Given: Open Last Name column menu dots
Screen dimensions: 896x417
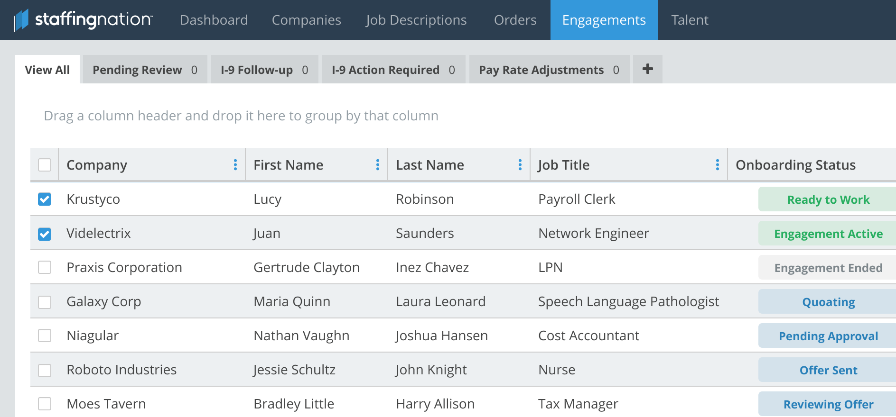Looking at the screenshot, I should point(520,164).
